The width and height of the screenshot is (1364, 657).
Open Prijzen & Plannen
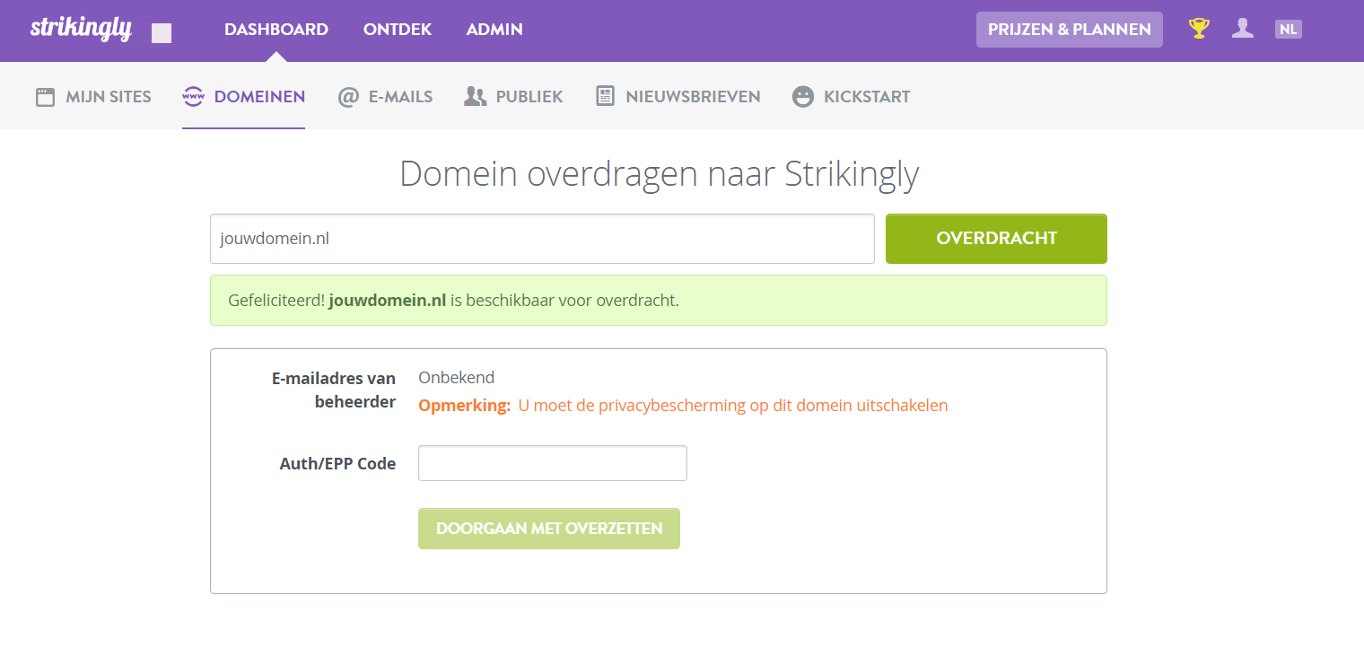(1070, 30)
